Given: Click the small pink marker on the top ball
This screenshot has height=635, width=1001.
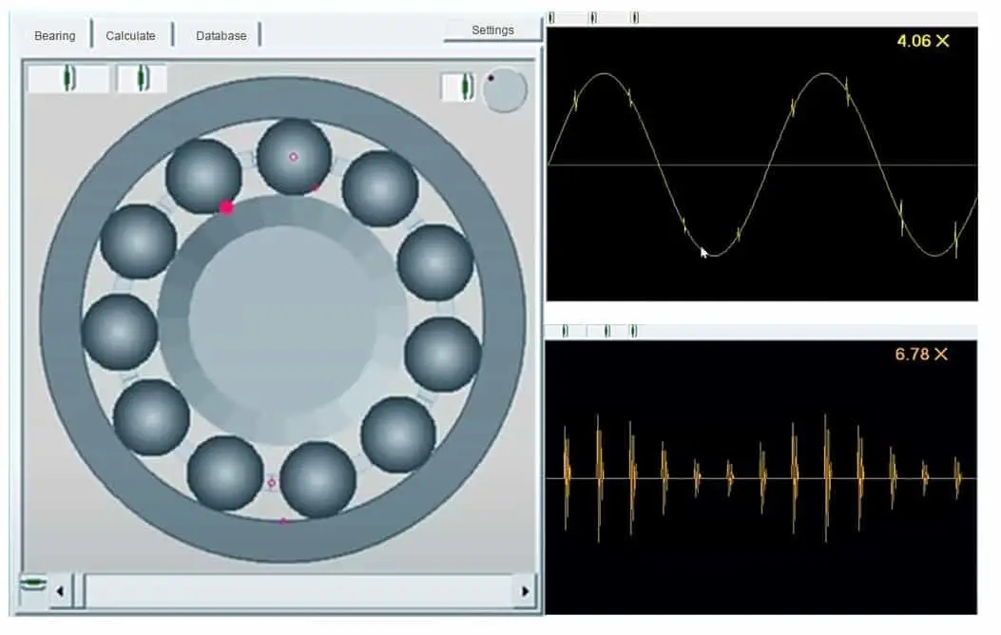Looking at the screenshot, I should (293, 157).
